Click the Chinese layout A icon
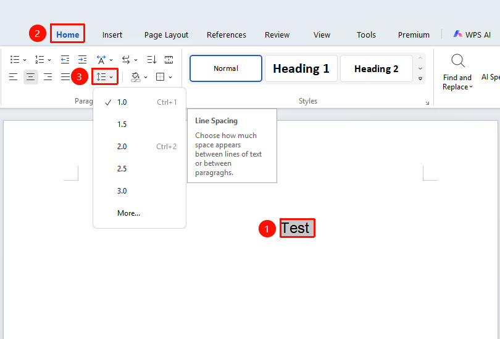 tap(101, 60)
